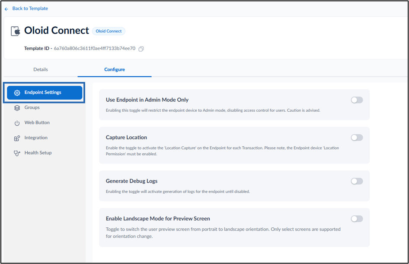Click 'Enable Landscape Mode for Preview Screen' heading
The width and height of the screenshot is (409, 264).
point(158,218)
